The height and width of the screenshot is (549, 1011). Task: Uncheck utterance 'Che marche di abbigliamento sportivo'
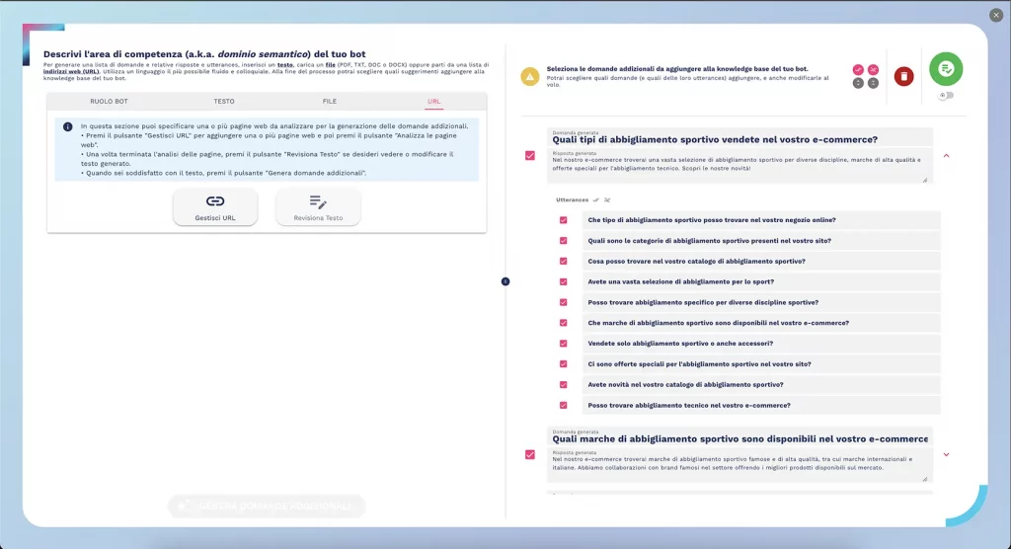point(564,323)
